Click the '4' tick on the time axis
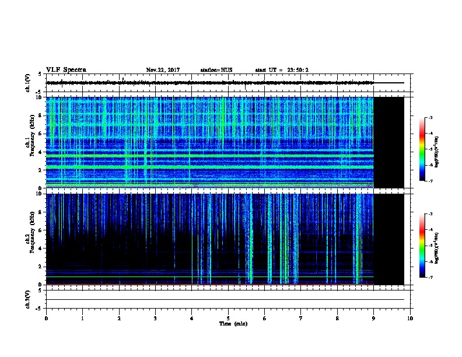Image resolution: width=462 pixels, height=357 pixels. point(192,318)
